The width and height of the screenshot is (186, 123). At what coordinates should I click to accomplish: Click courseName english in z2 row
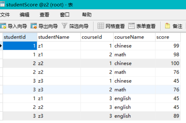135,107
